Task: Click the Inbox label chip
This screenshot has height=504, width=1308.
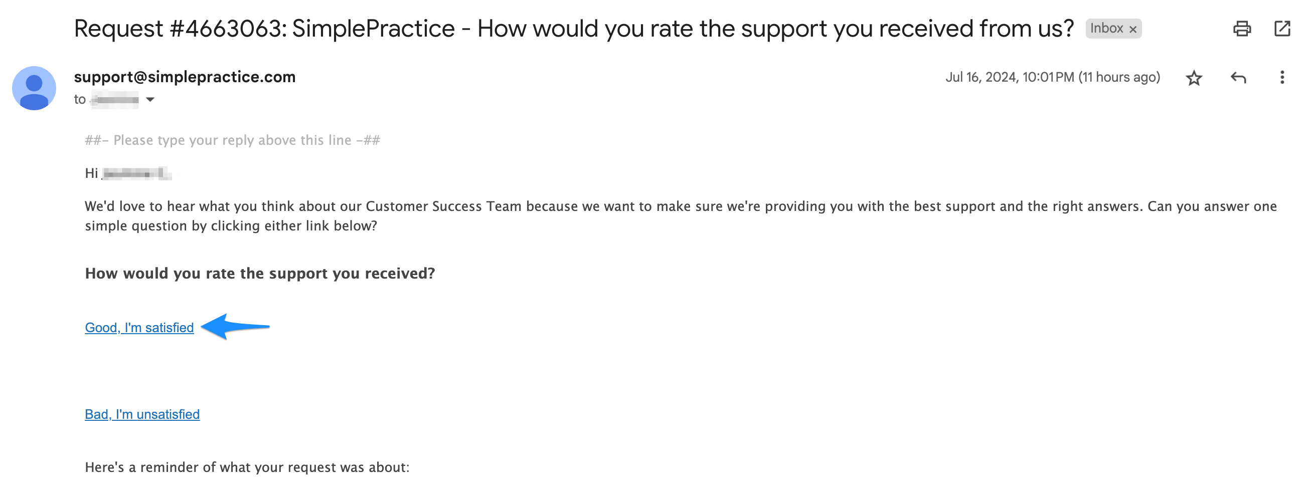Action: [1106, 29]
